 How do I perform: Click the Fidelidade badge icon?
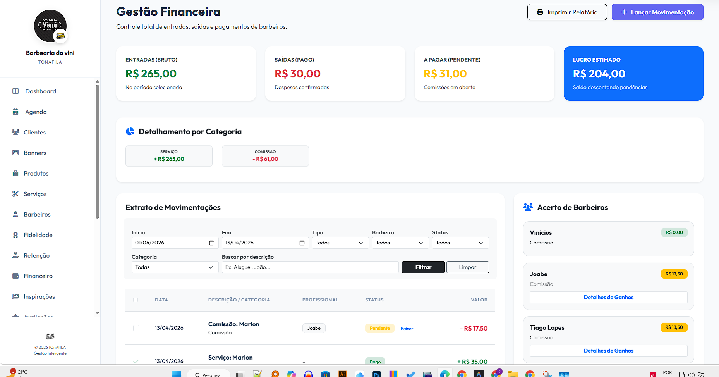point(15,235)
